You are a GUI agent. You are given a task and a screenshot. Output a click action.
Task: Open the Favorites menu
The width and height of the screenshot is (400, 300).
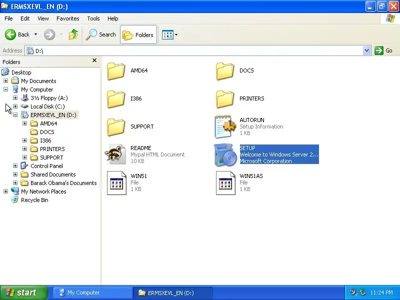(x=68, y=18)
